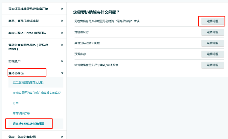
Task: Click 选择问题 for 预留库存
Action: pyautogui.click(x=213, y=54)
